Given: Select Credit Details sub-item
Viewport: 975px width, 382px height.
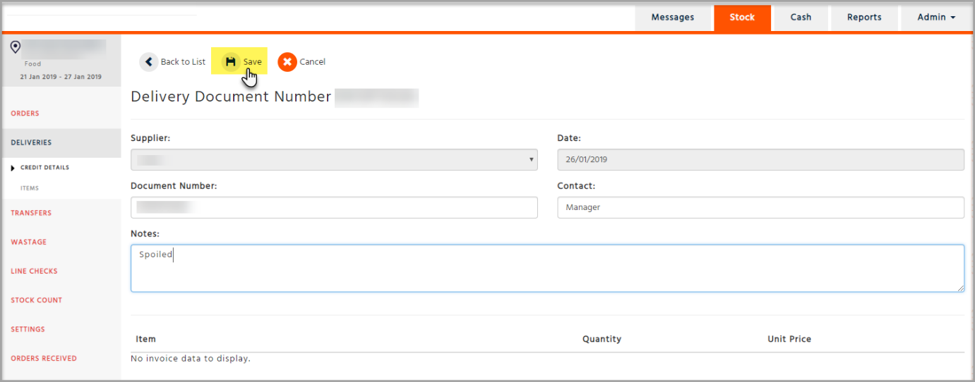Looking at the screenshot, I should click(44, 168).
